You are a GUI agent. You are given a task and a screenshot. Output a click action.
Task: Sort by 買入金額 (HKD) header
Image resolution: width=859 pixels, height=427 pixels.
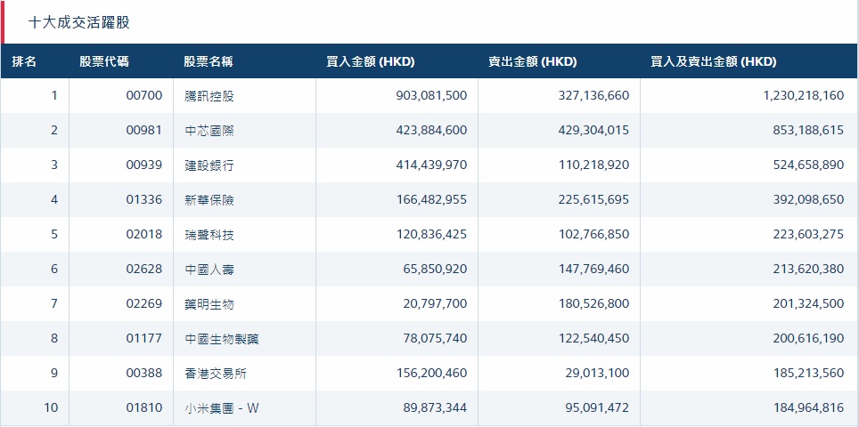coord(371,62)
